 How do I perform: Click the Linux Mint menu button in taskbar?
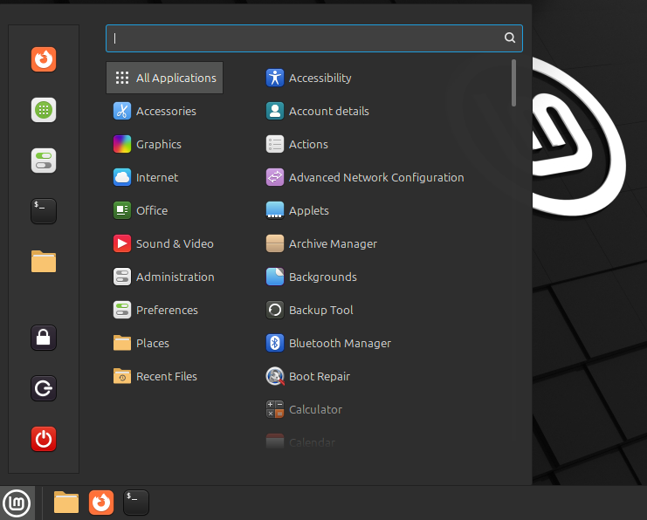click(17, 503)
